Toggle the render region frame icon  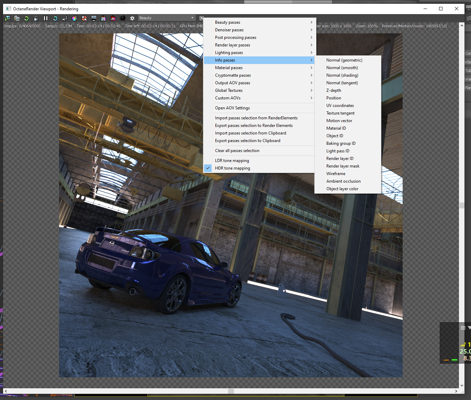point(103,18)
